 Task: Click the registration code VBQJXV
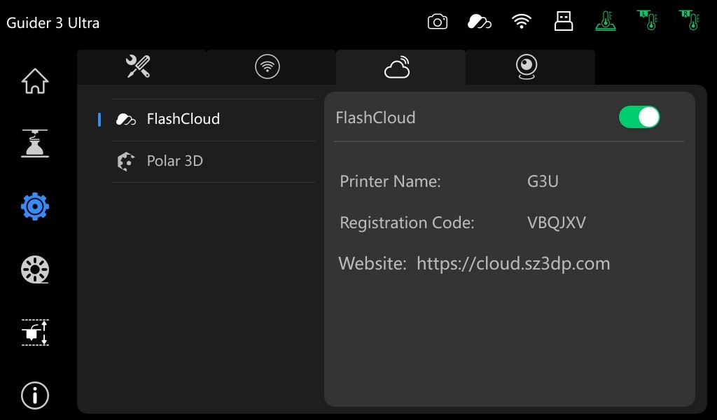click(x=557, y=223)
